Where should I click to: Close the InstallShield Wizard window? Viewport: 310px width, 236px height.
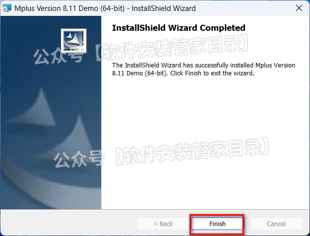click(299, 8)
